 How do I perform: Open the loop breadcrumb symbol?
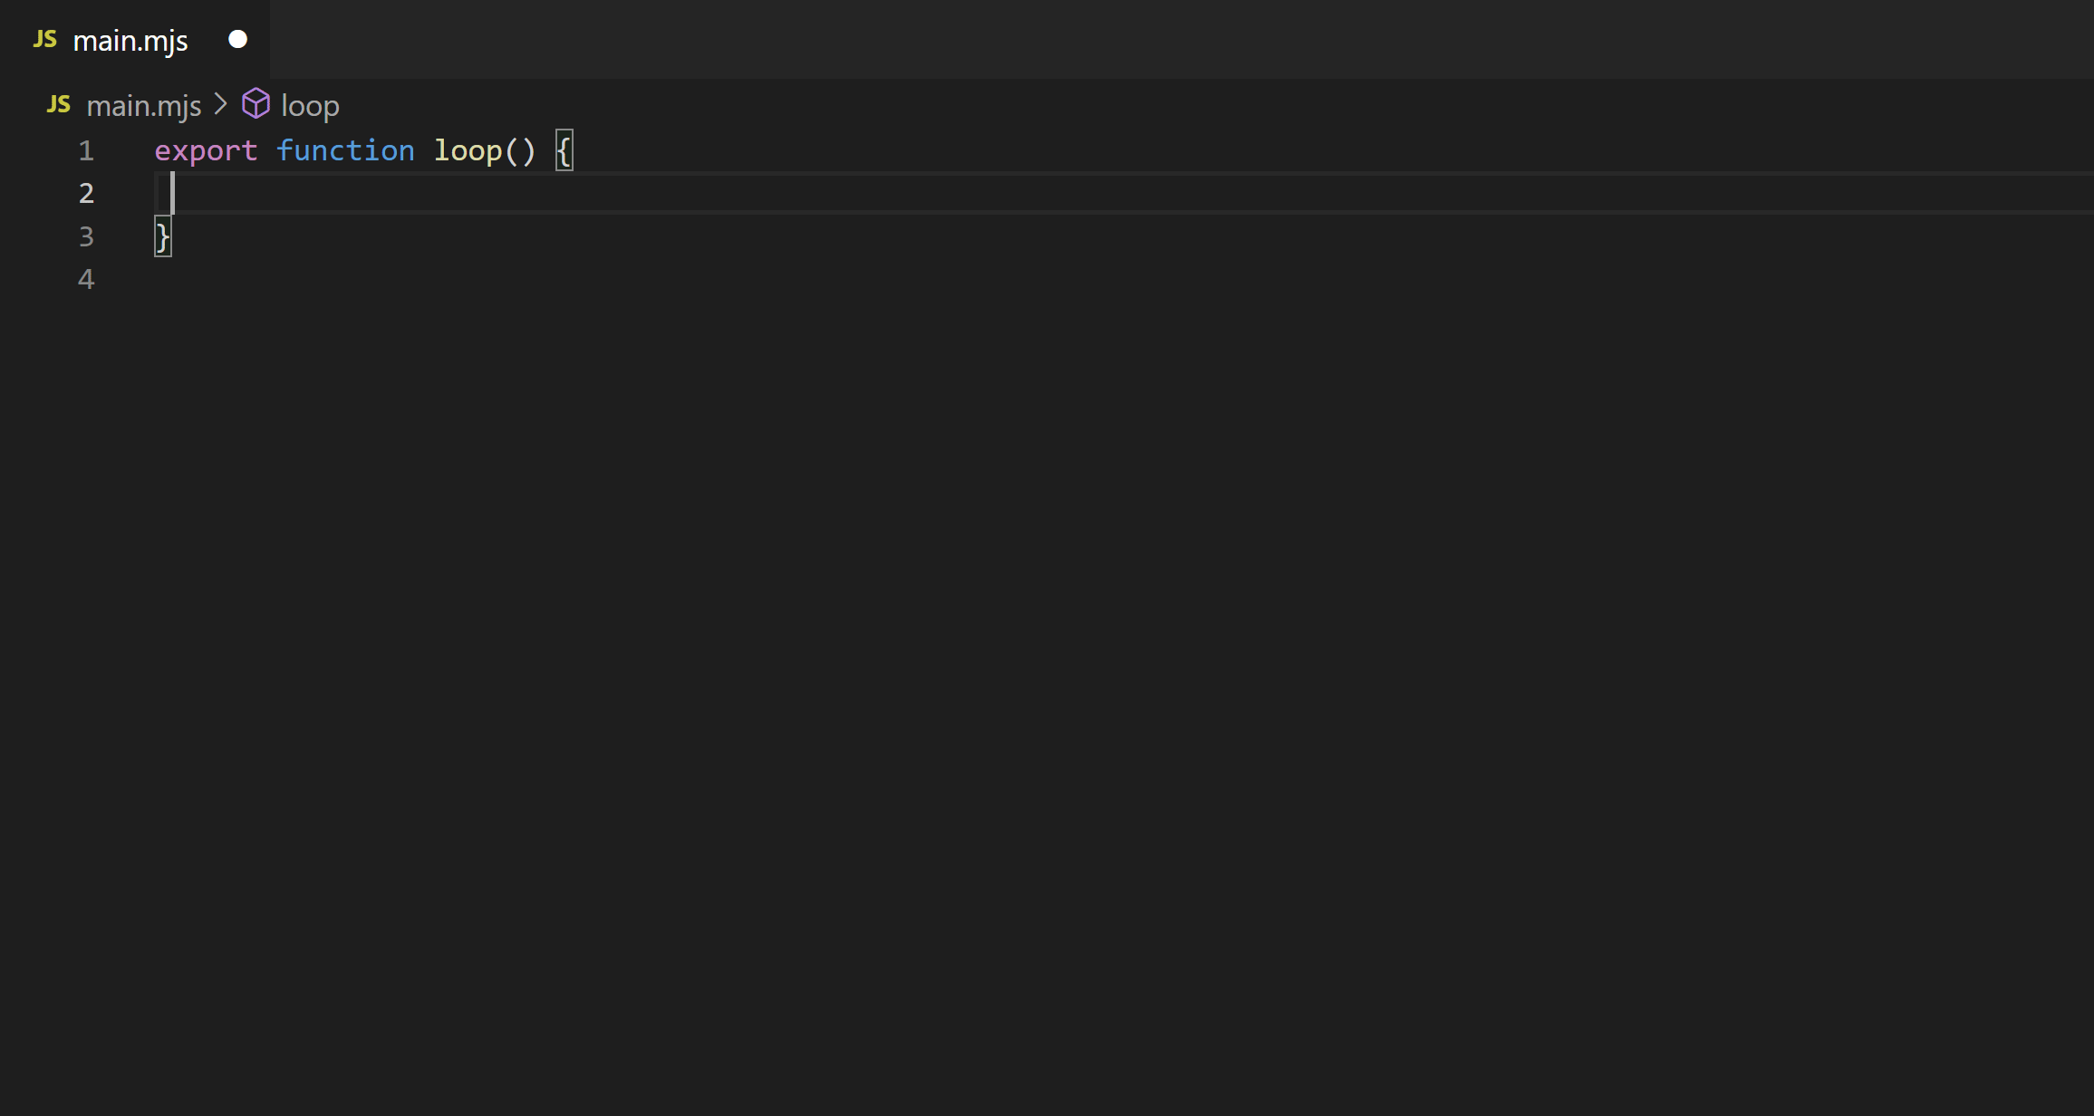[310, 107]
